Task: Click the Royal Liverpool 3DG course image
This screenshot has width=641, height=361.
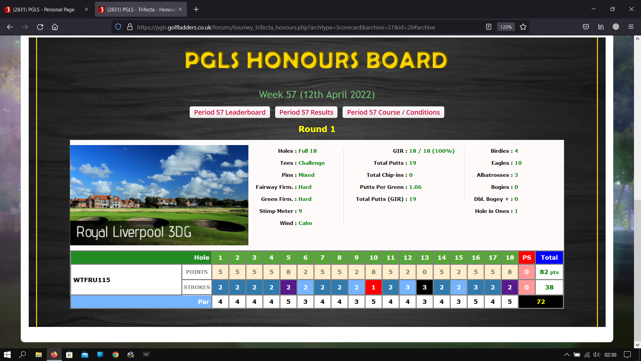Action: 159,195
